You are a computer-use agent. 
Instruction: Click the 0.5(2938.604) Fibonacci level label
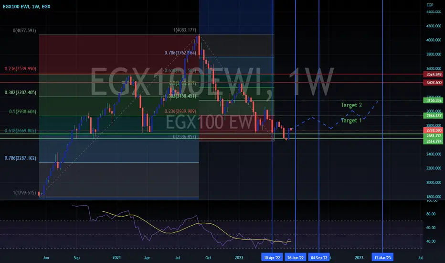23,111
